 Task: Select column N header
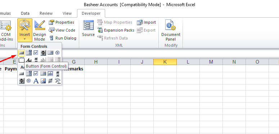(x=234, y=62)
